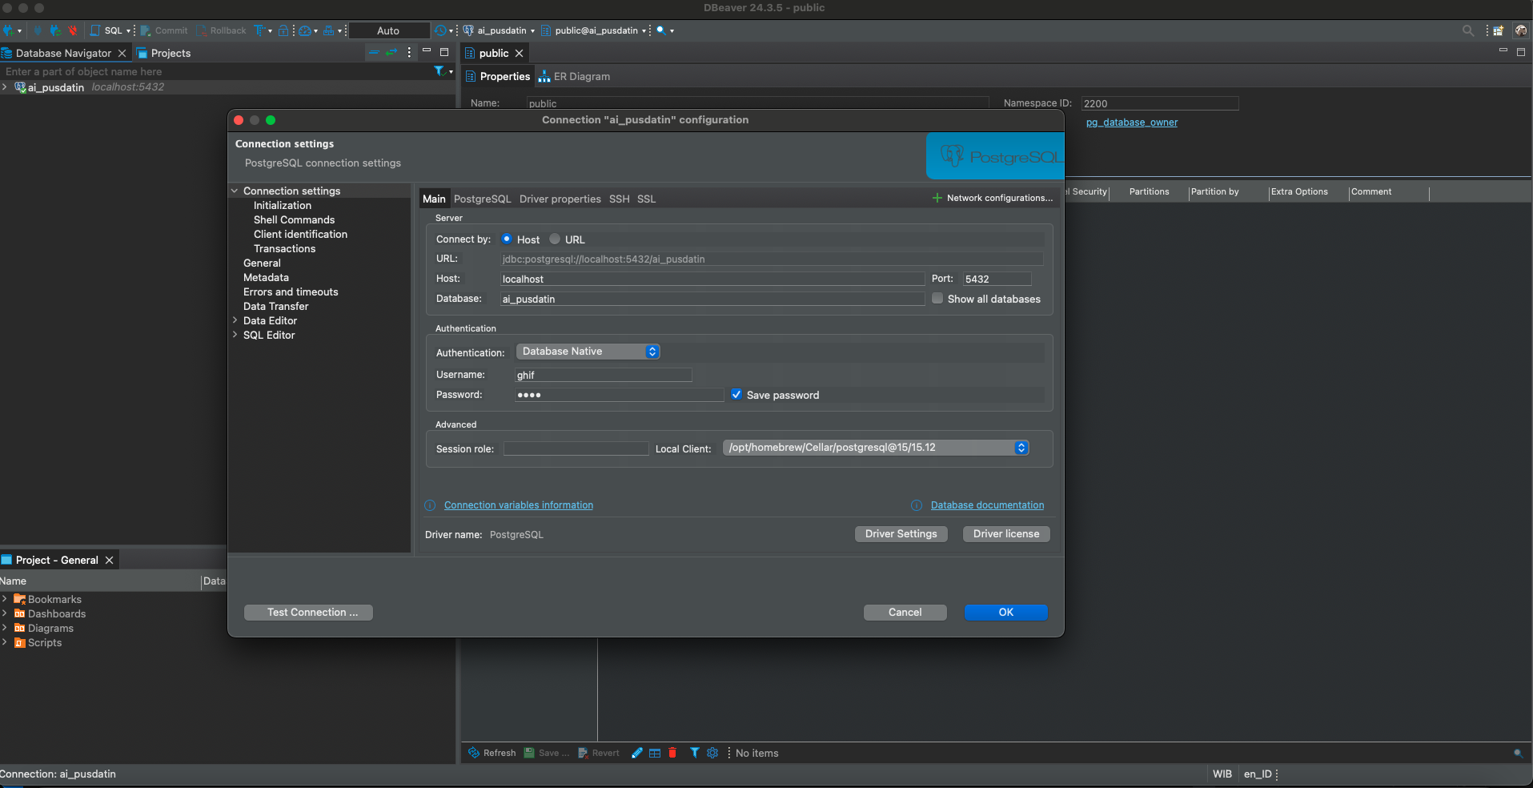Switch to the Driver properties tab
Image resolution: width=1533 pixels, height=788 pixels.
coord(560,199)
